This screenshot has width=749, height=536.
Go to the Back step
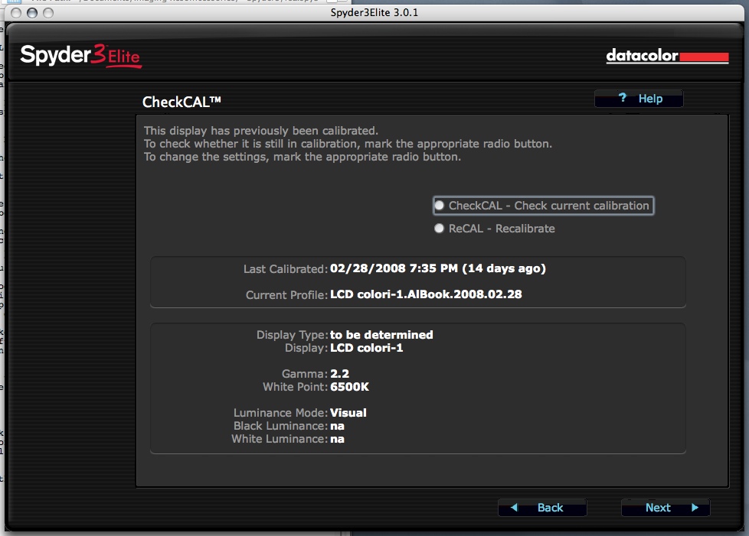(x=542, y=508)
